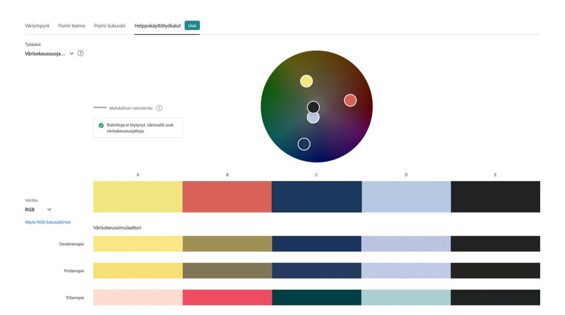Open the Poimi liukuväri tab
565x315 pixels.
(x=110, y=25)
